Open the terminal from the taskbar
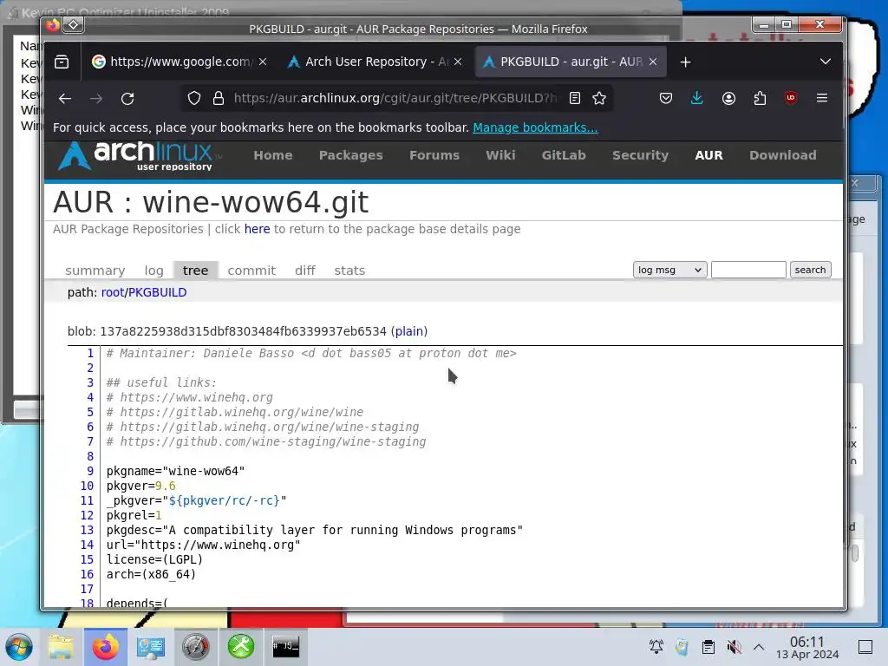 click(286, 647)
